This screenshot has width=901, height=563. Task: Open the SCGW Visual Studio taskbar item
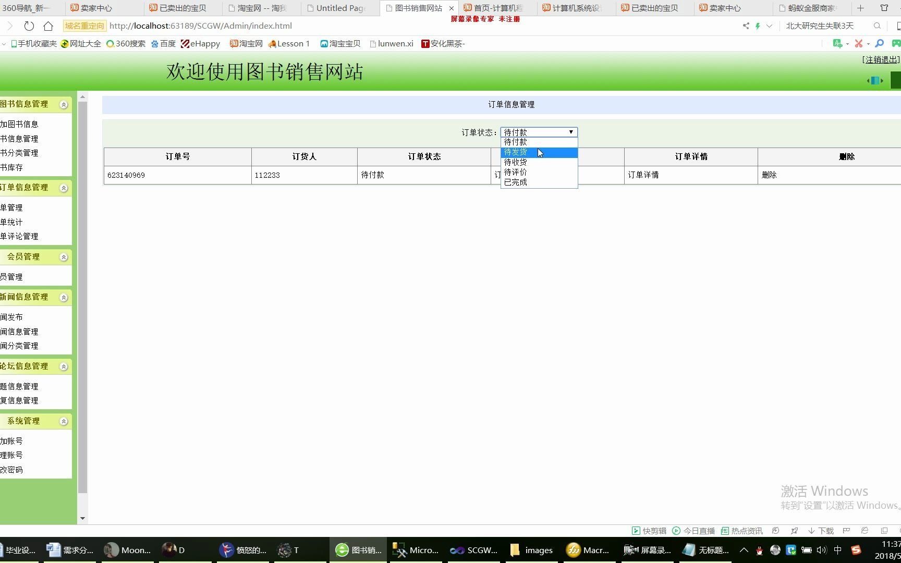[473, 550]
